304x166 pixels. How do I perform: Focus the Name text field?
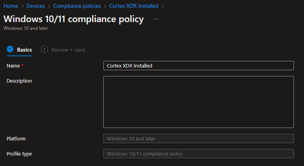(199, 66)
